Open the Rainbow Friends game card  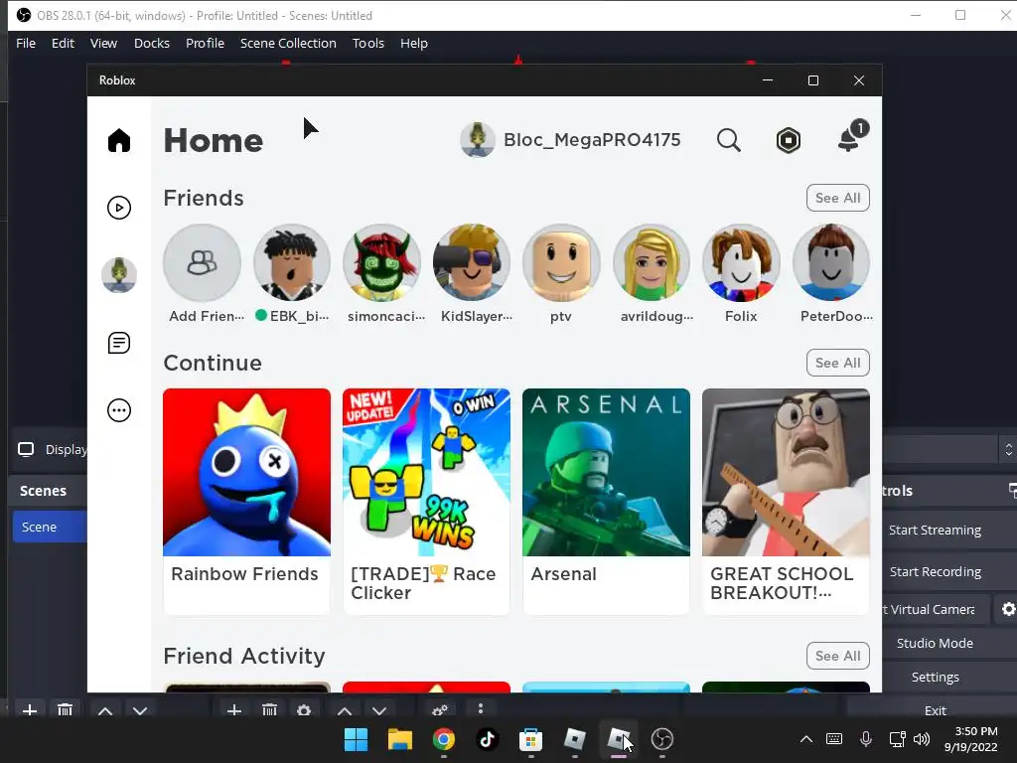246,501
